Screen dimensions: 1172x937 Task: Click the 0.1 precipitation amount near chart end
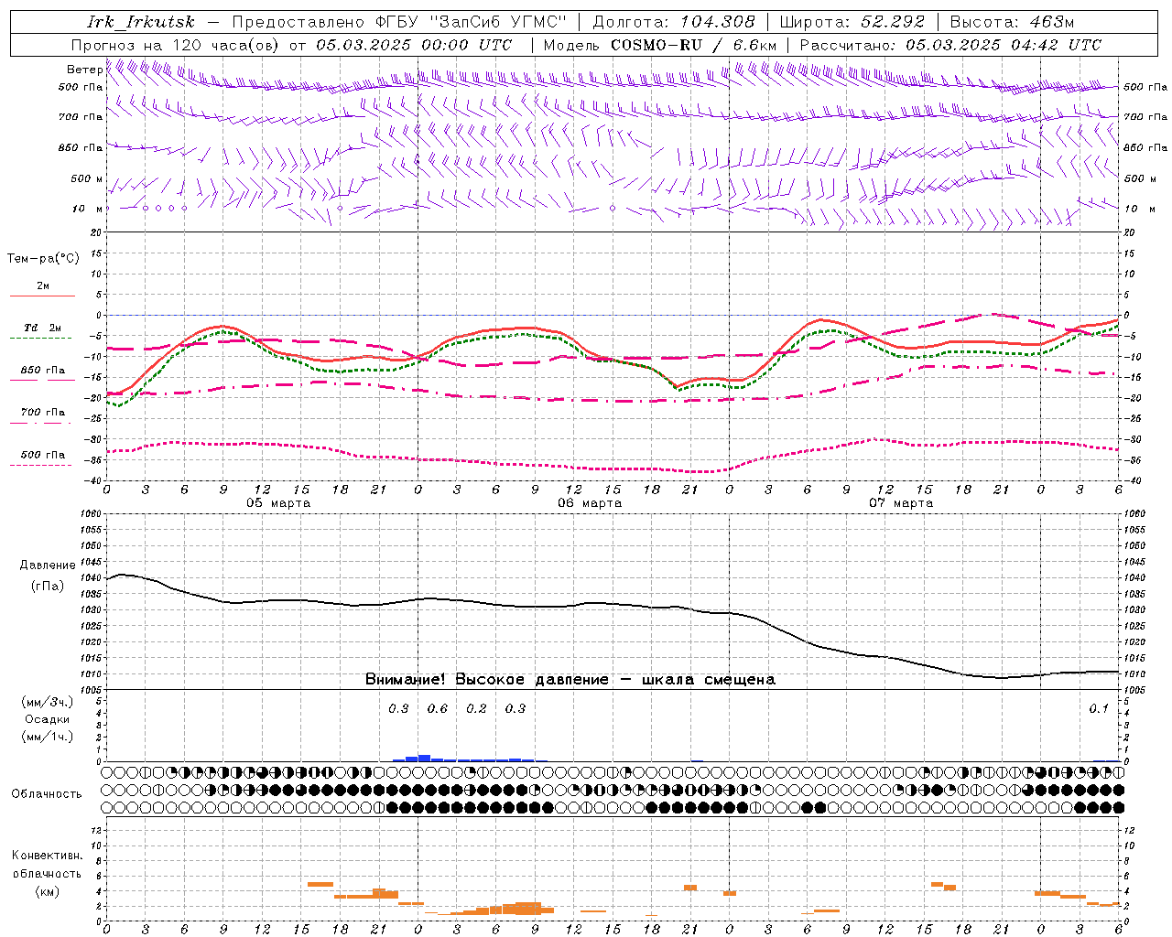(1099, 708)
